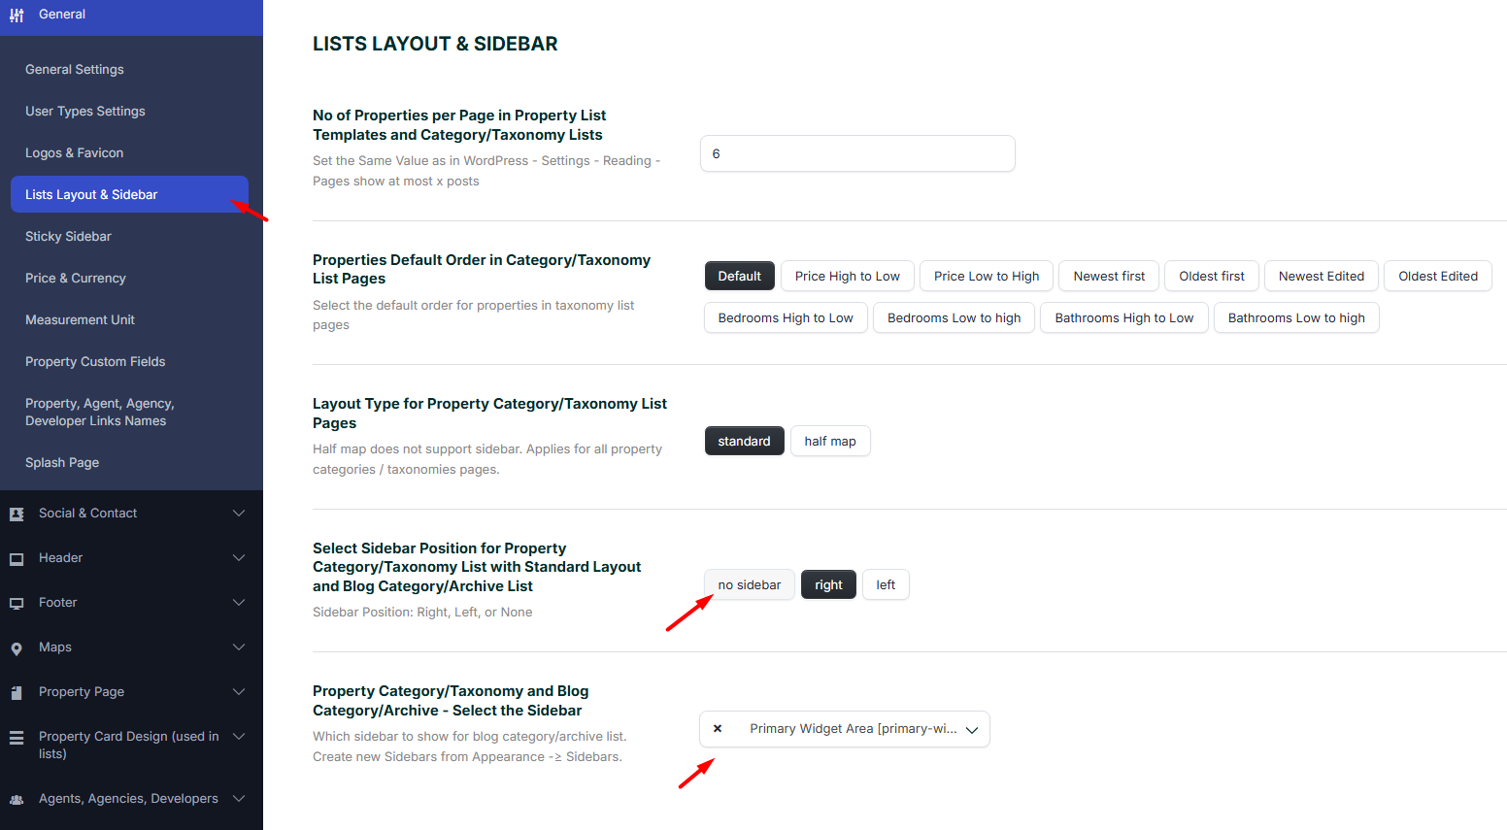Screen dimensions: 1507x830
Task: Expand the Social & Contact chevron
Action: pos(239,514)
